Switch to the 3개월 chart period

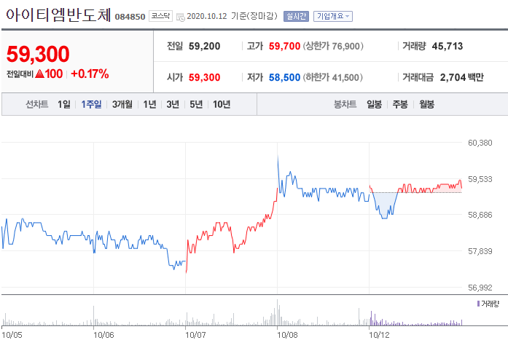pos(122,104)
